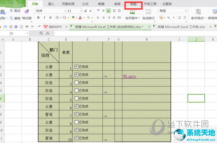Uncheck the checkbox in row 10

76,130
